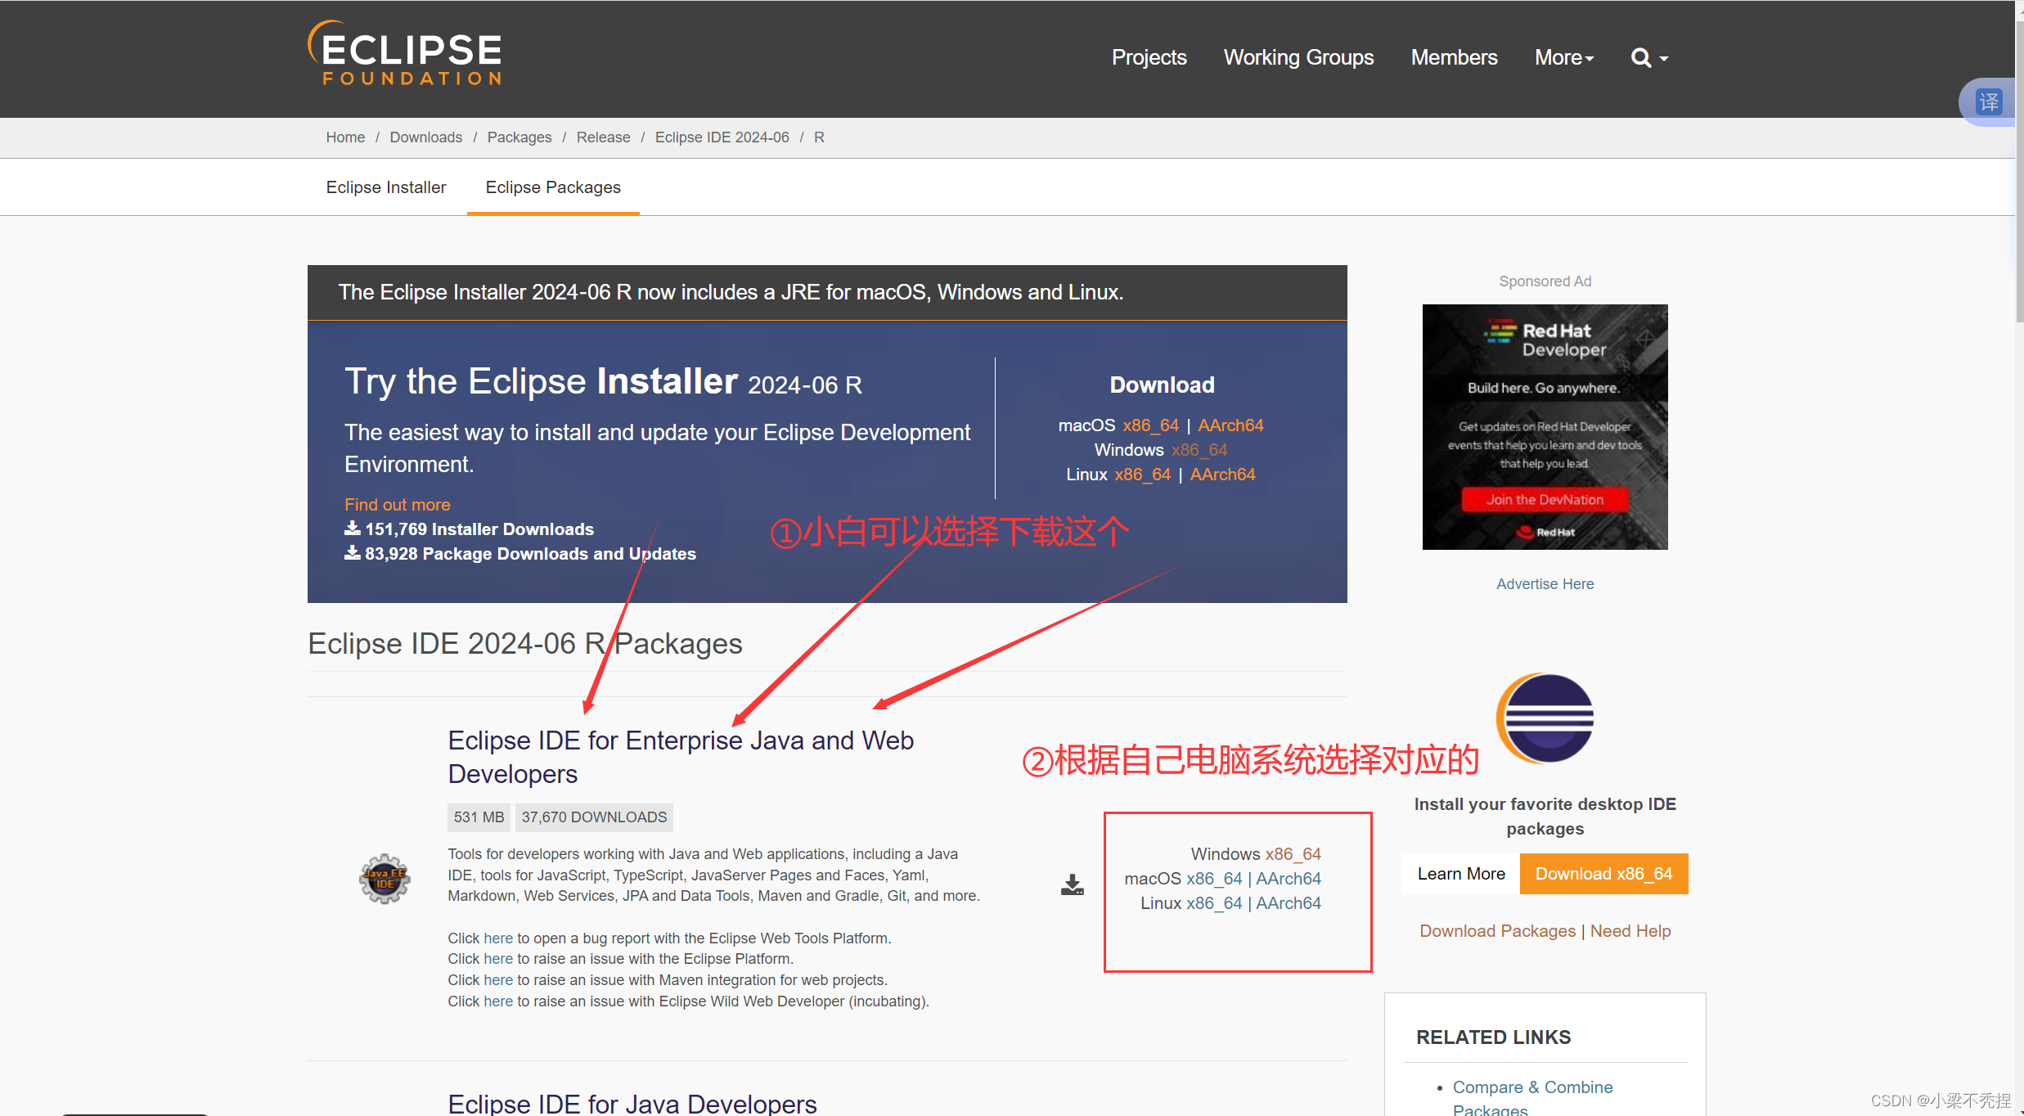Click the orange Download x86_64 button
The width and height of the screenshot is (2024, 1116).
(1603, 874)
